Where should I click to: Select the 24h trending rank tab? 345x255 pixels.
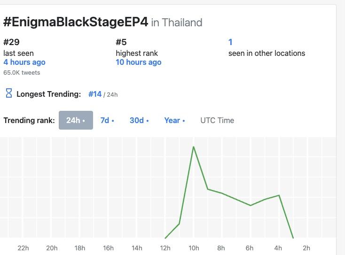(76, 120)
